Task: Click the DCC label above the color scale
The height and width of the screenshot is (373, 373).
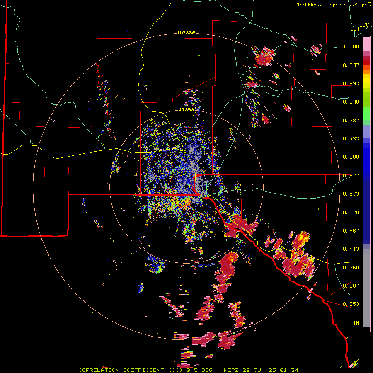Action: click(x=364, y=25)
